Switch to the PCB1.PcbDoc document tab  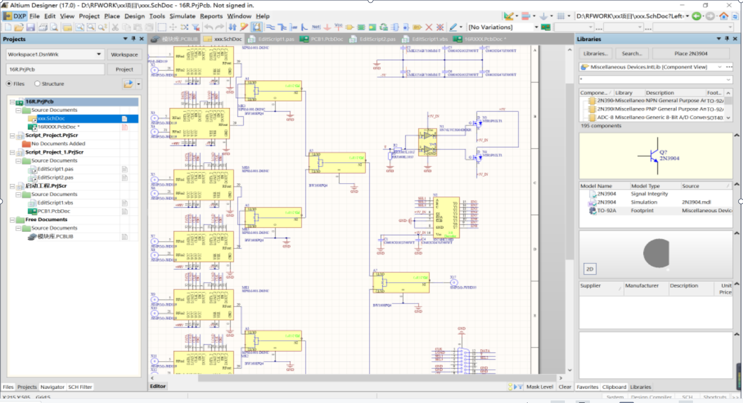(321, 39)
